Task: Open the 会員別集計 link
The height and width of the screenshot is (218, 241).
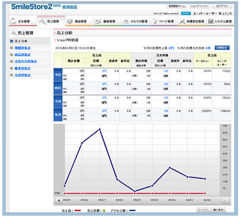Action: [23, 75]
